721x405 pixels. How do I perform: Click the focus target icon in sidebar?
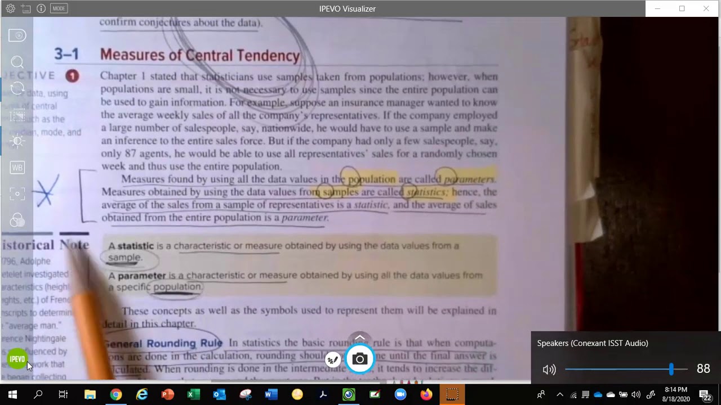(17, 193)
